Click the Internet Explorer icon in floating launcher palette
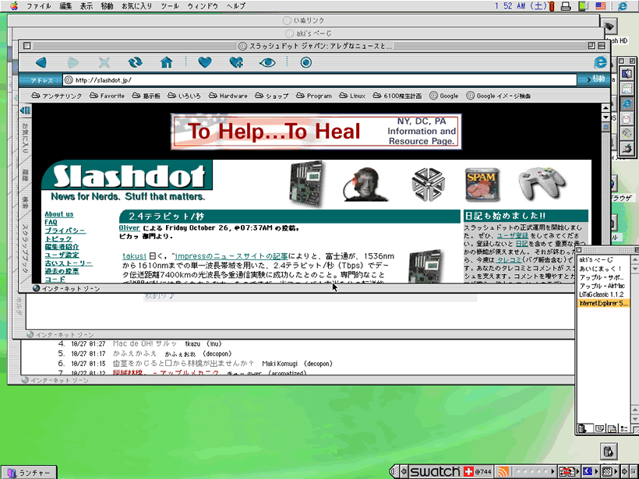The image size is (639, 479). click(x=627, y=104)
